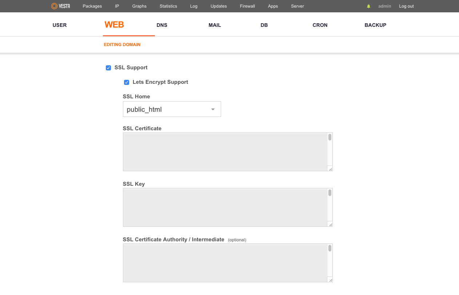Open the SSL Home dropdown
Screen dimensions: 459x295
172,109
